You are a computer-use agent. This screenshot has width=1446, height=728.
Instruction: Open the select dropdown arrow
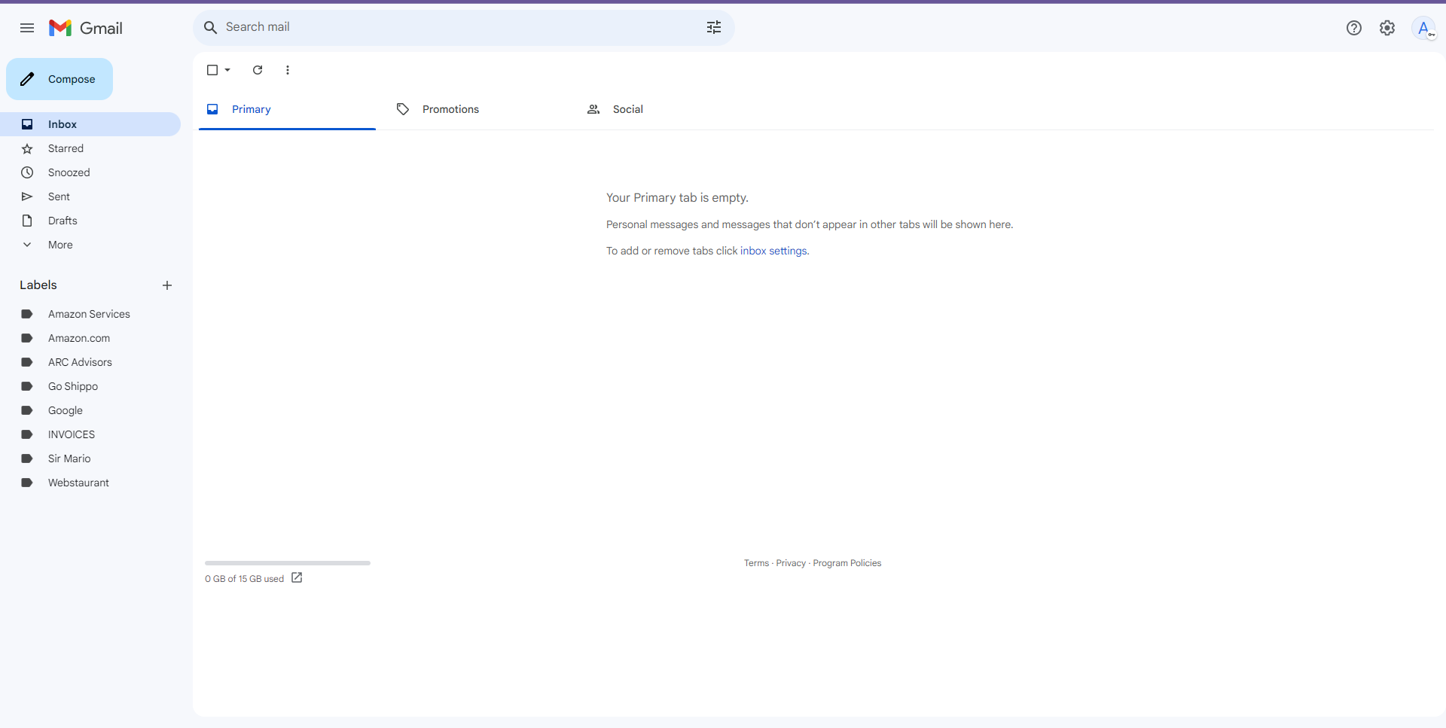point(227,70)
